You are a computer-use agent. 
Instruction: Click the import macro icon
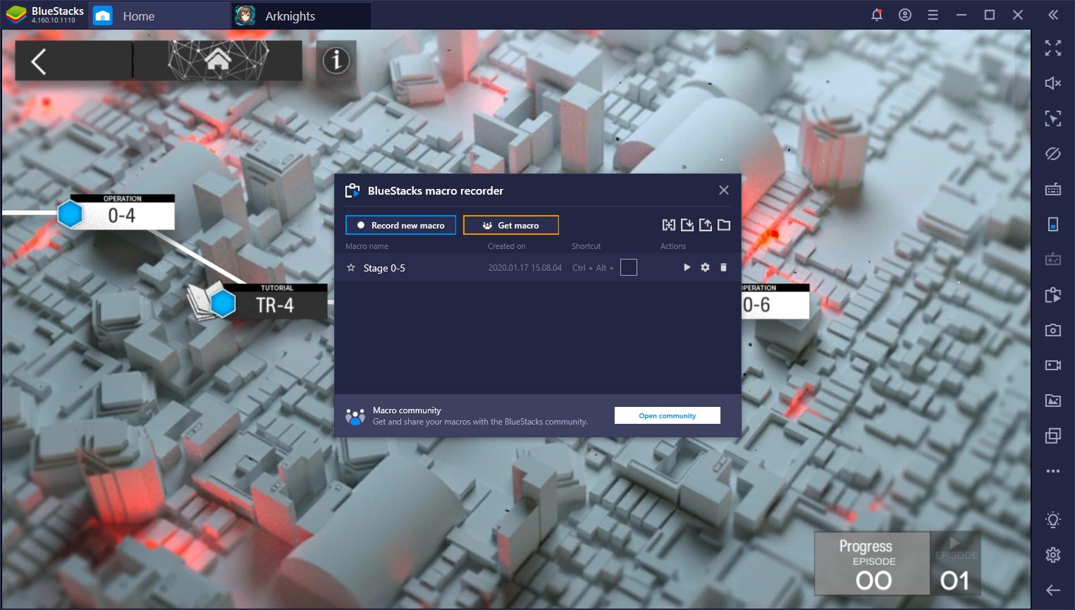[x=687, y=225]
